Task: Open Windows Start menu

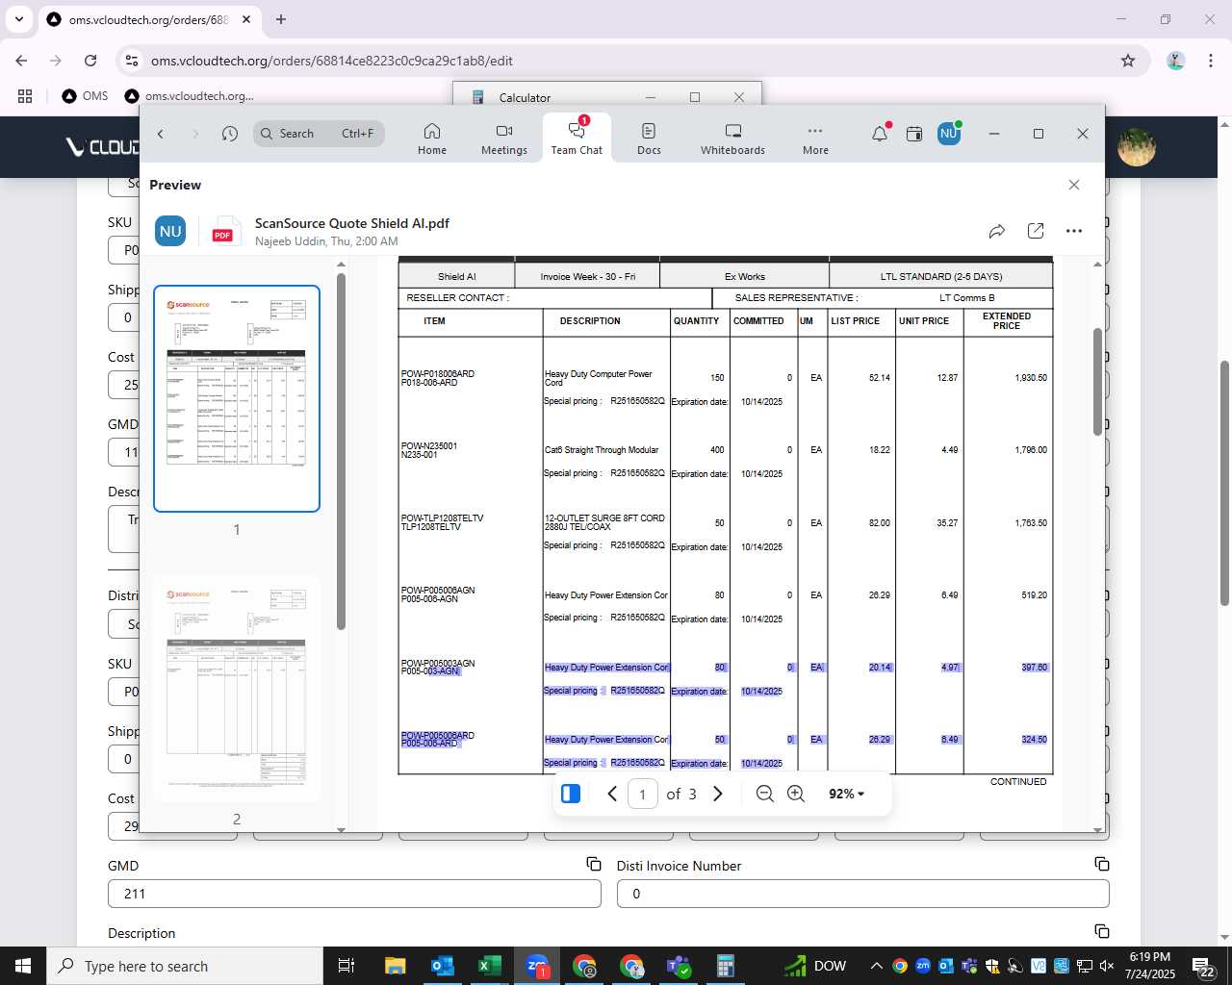Action: pos(23,966)
